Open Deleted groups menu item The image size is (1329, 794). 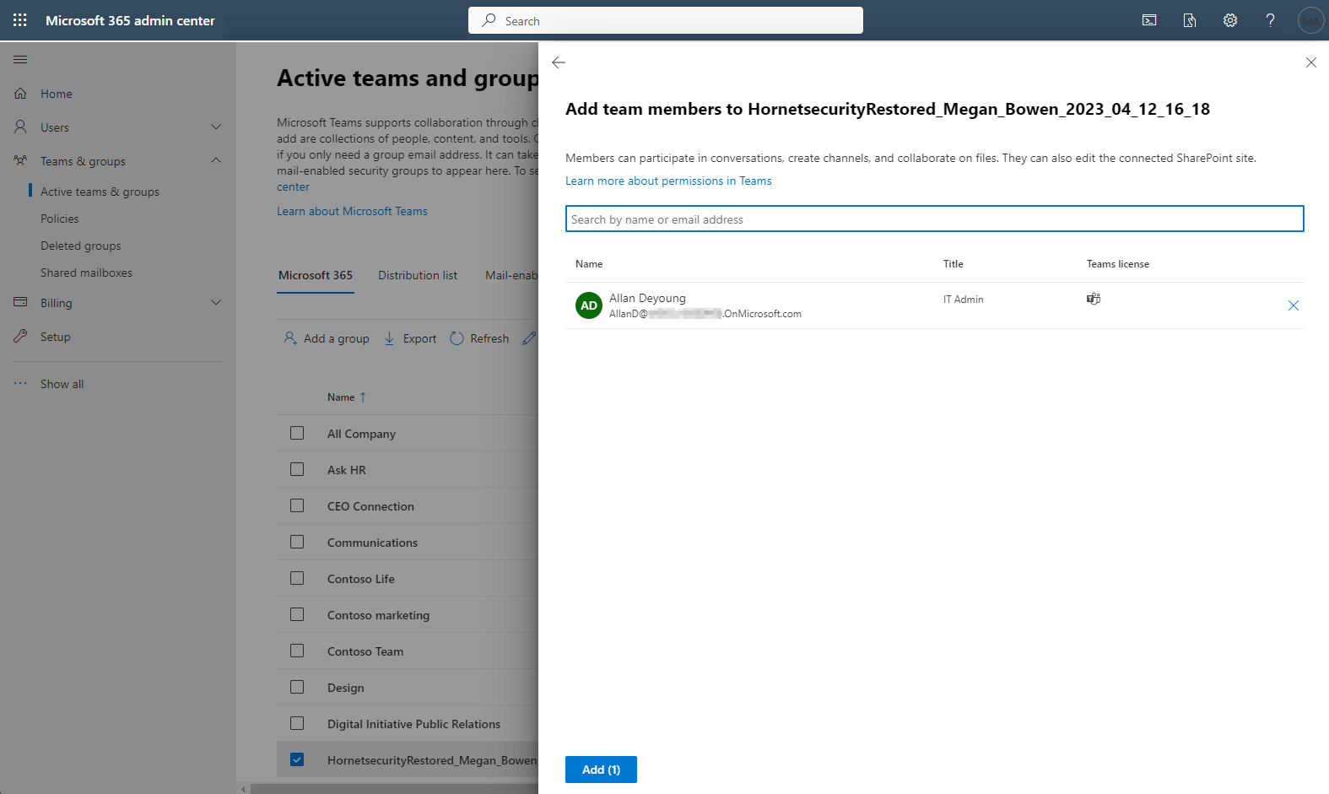click(80, 246)
